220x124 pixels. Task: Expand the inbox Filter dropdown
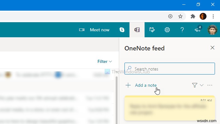105,61
